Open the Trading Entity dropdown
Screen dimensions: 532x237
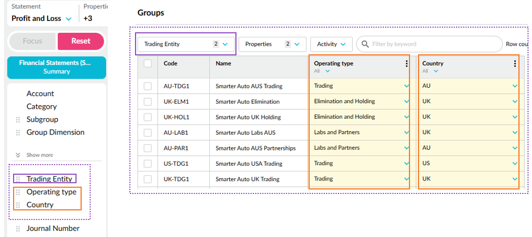coord(185,44)
